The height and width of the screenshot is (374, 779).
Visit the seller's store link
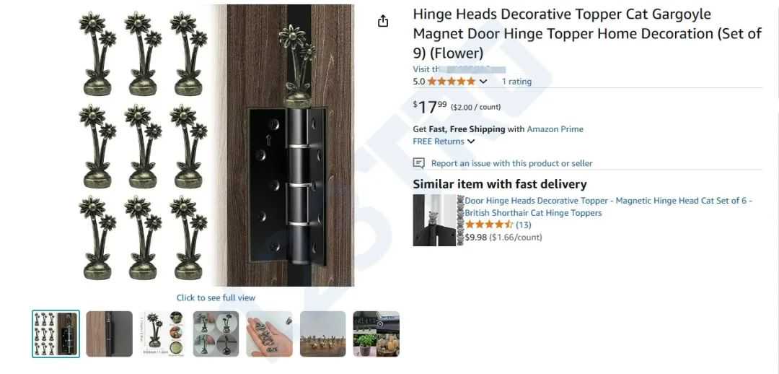pos(459,69)
